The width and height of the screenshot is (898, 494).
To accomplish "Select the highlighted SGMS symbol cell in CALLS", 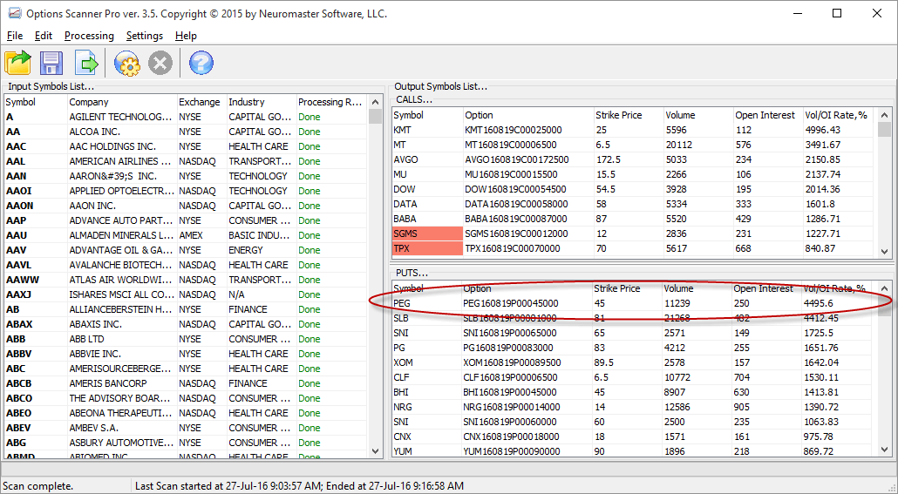I will pos(427,233).
